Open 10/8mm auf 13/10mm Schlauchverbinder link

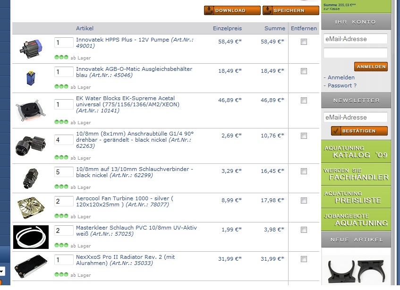pos(135,172)
